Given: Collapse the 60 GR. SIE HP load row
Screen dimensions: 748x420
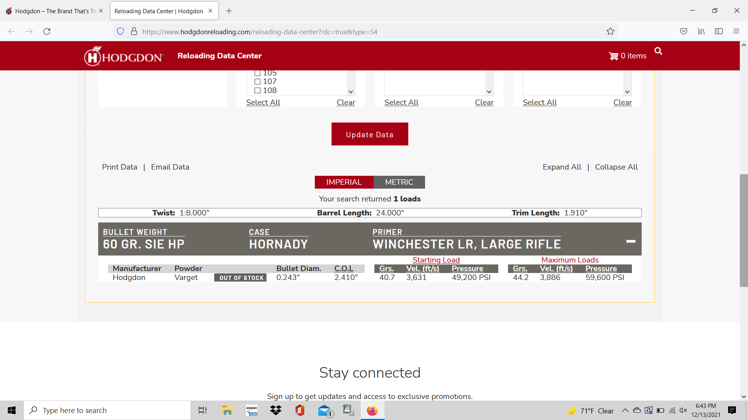Looking at the screenshot, I should point(631,241).
